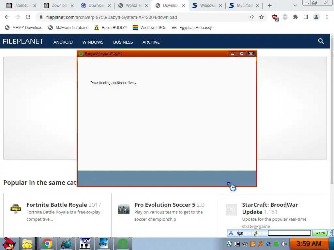Click the Babya installer title icon
The image size is (334, 250).
pyautogui.click(x=81, y=54)
